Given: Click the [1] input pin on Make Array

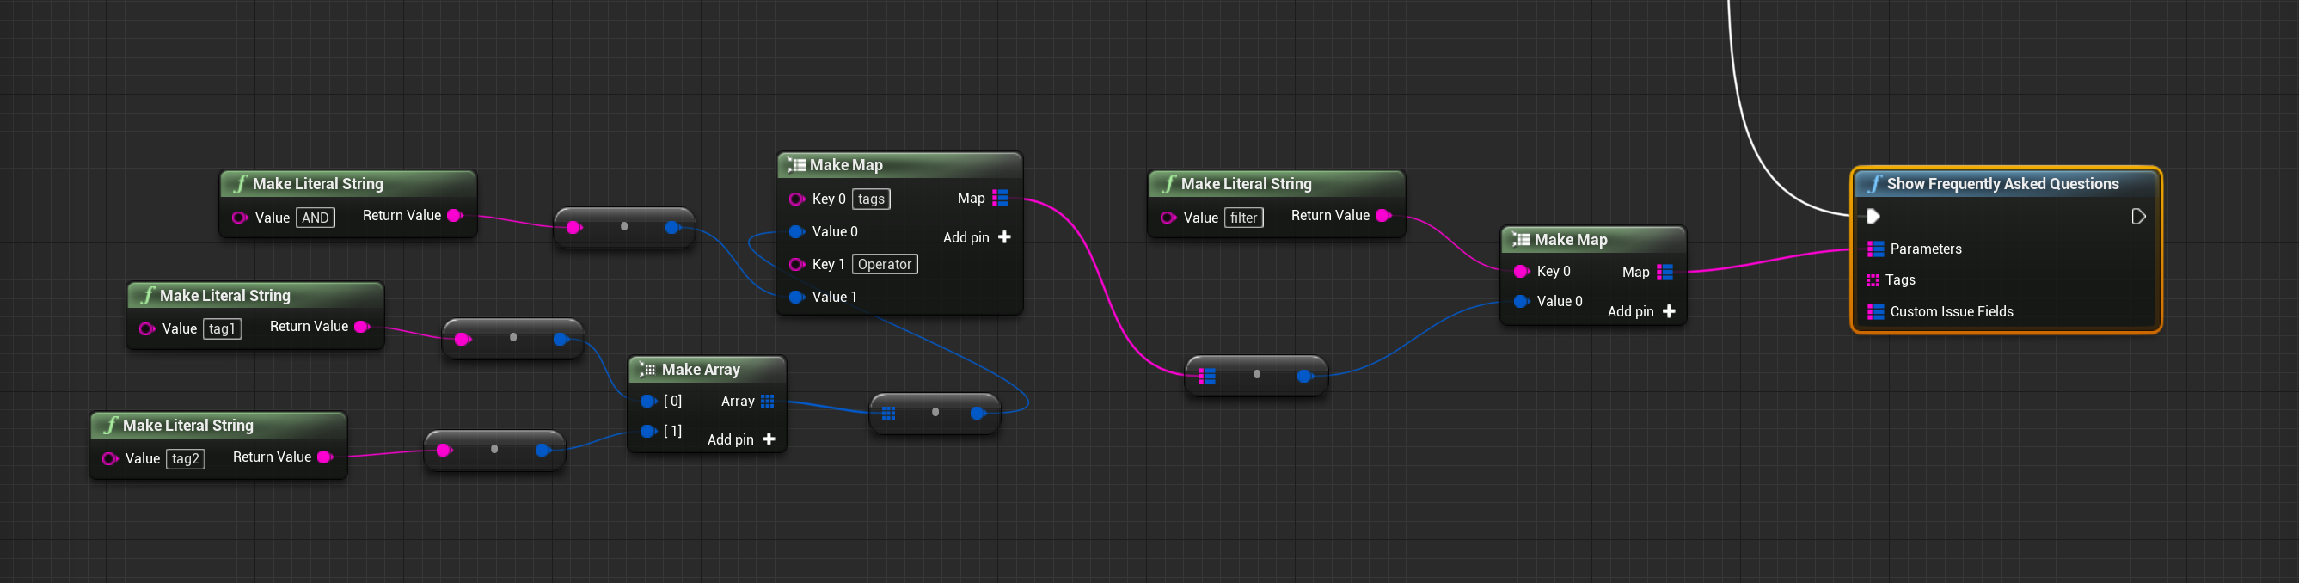Looking at the screenshot, I should [648, 433].
